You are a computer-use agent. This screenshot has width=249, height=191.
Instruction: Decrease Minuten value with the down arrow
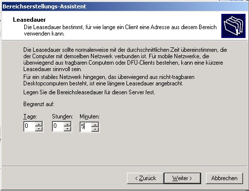coord(95,129)
